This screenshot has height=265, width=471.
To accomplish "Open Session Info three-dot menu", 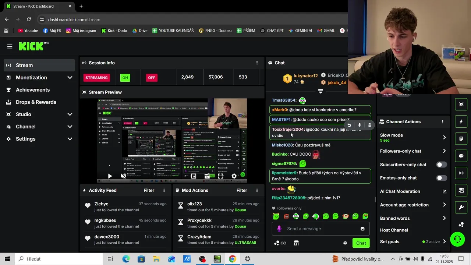I will point(257,63).
